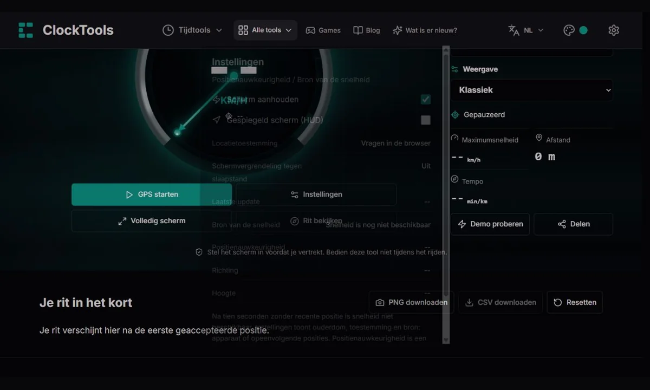Click the 'Snelheid is nog niet beschikbaar' text
The height and width of the screenshot is (390, 650).
click(378, 225)
